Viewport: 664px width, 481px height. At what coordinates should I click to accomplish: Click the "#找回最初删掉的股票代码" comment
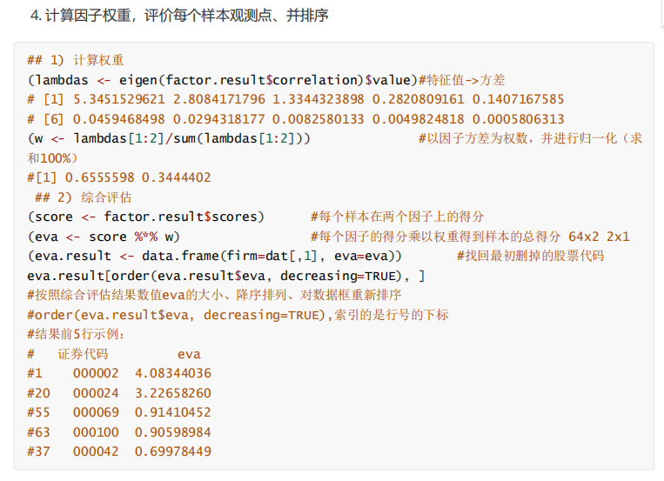point(530,256)
